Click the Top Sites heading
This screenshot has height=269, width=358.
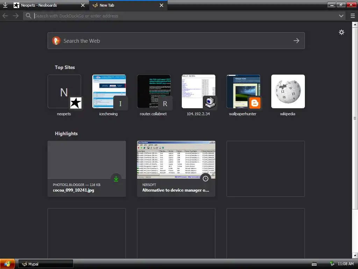65,67
